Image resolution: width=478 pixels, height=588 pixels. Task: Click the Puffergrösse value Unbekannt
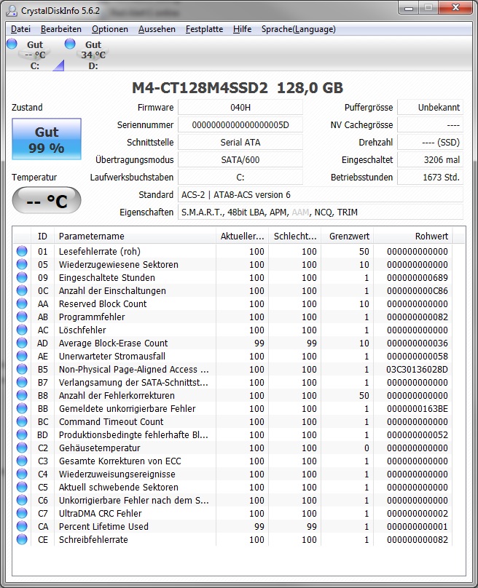[430, 108]
